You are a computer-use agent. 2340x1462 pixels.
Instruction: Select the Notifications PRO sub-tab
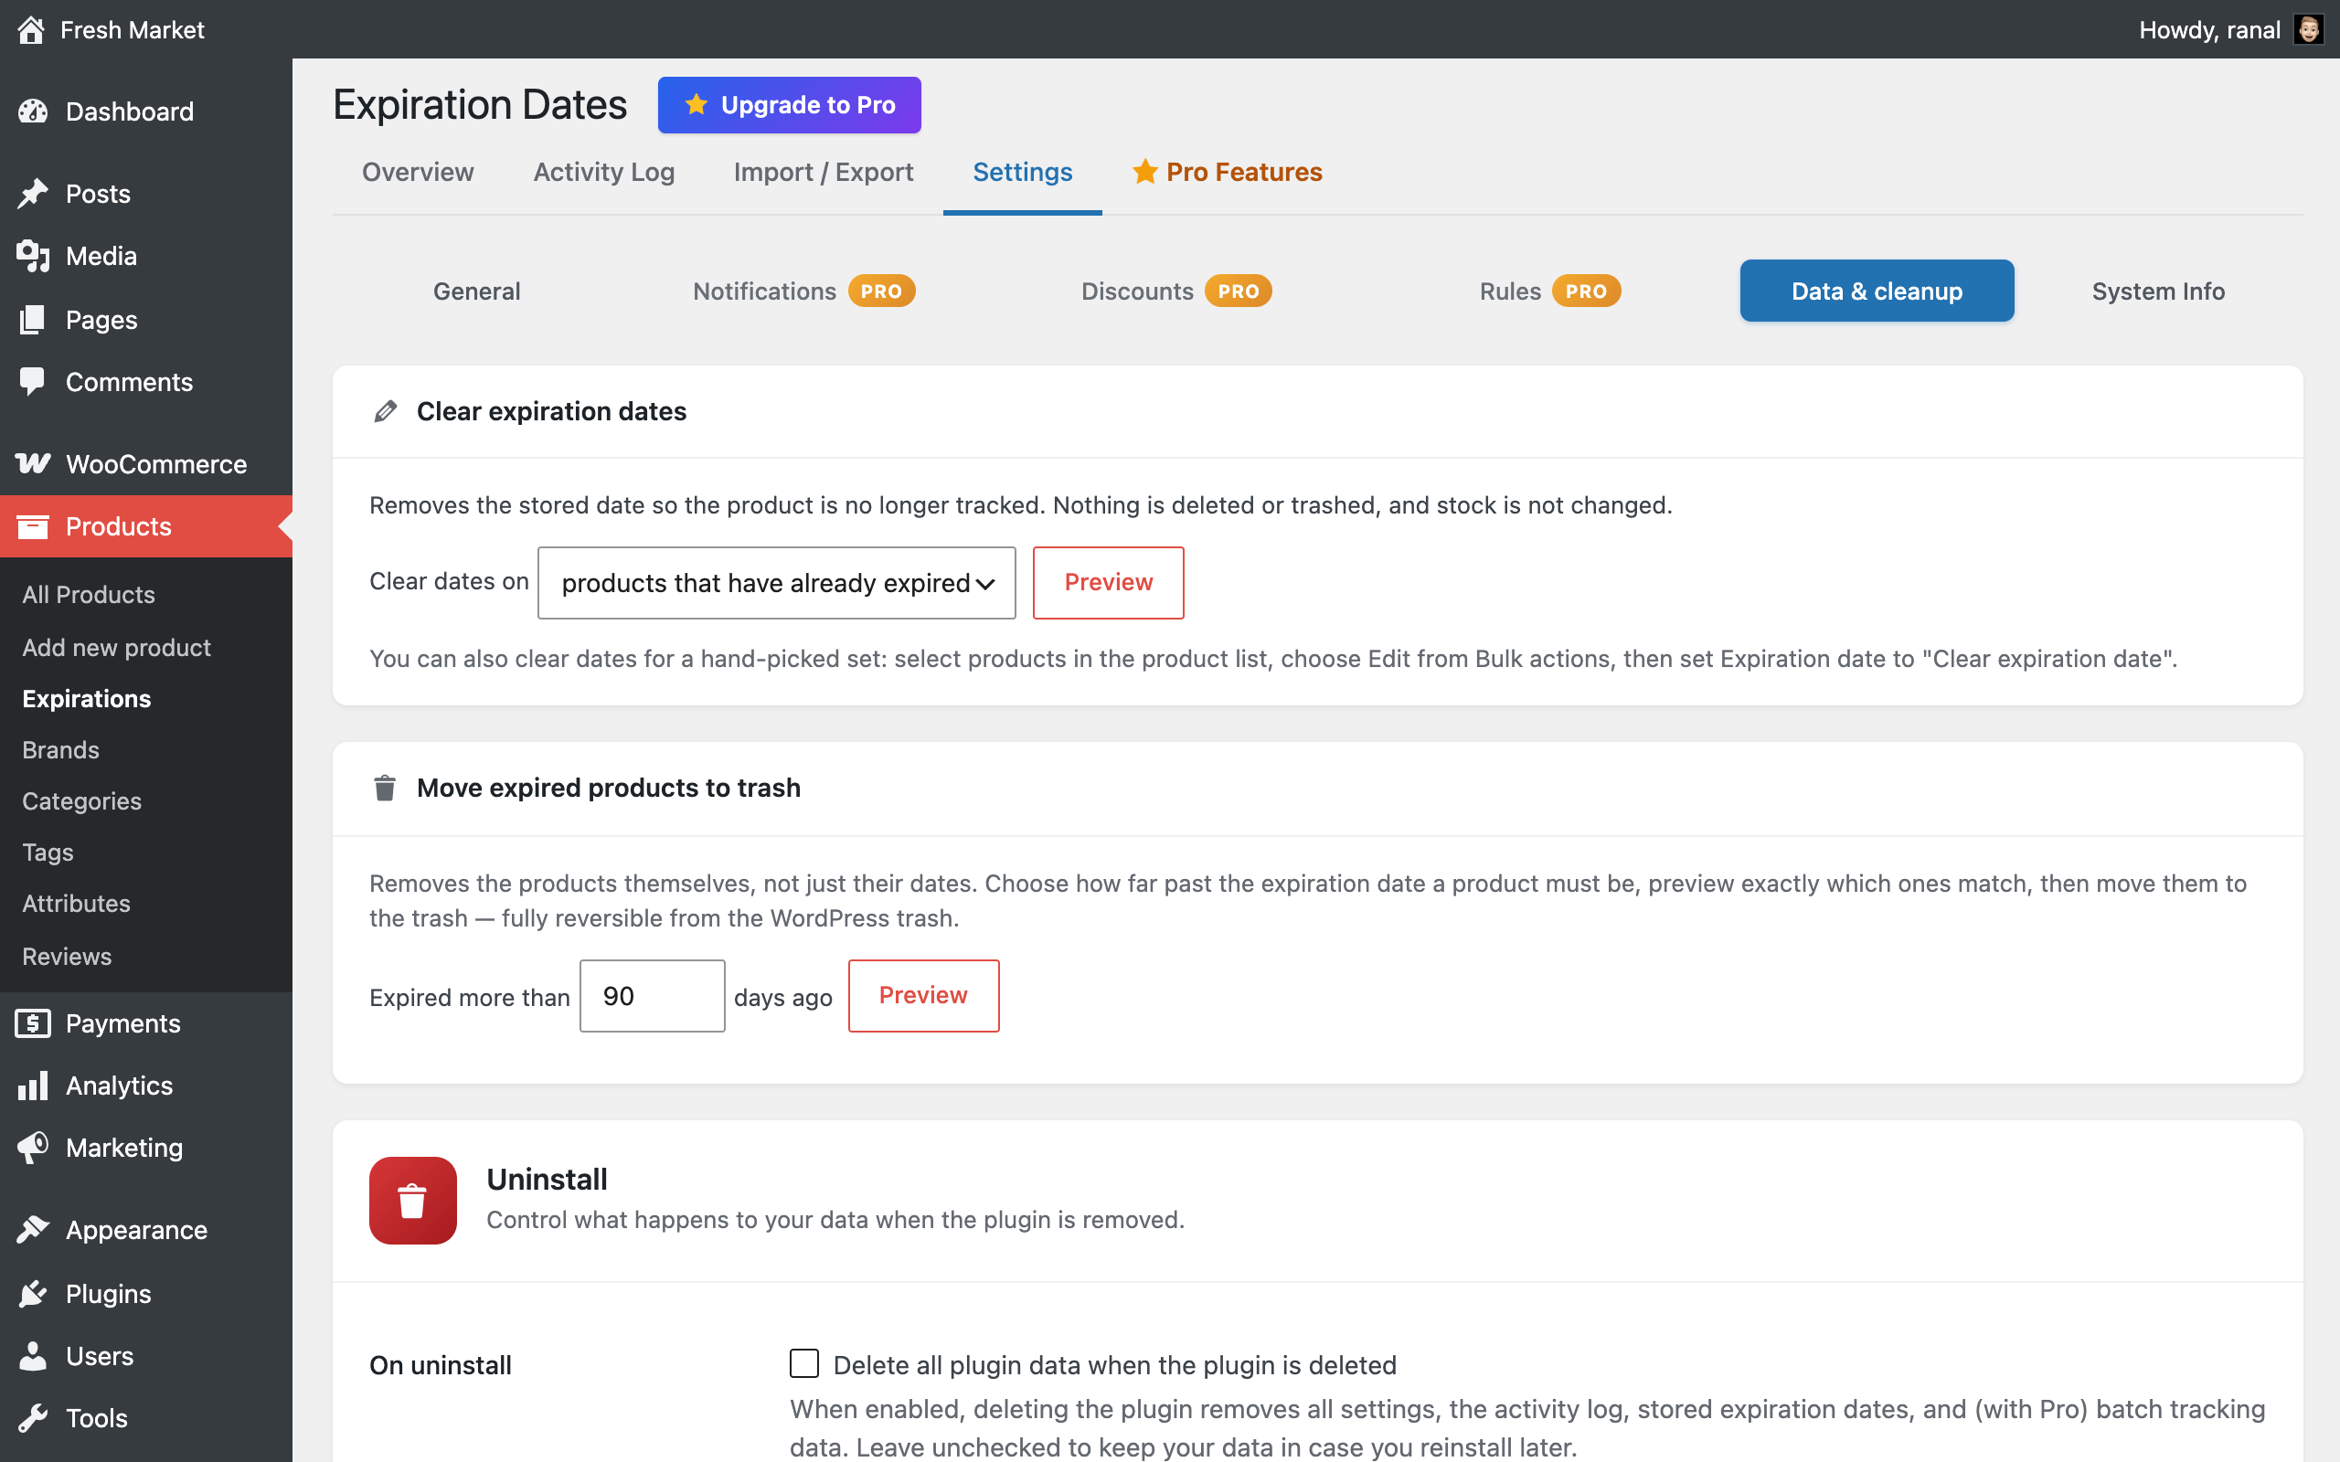803,291
